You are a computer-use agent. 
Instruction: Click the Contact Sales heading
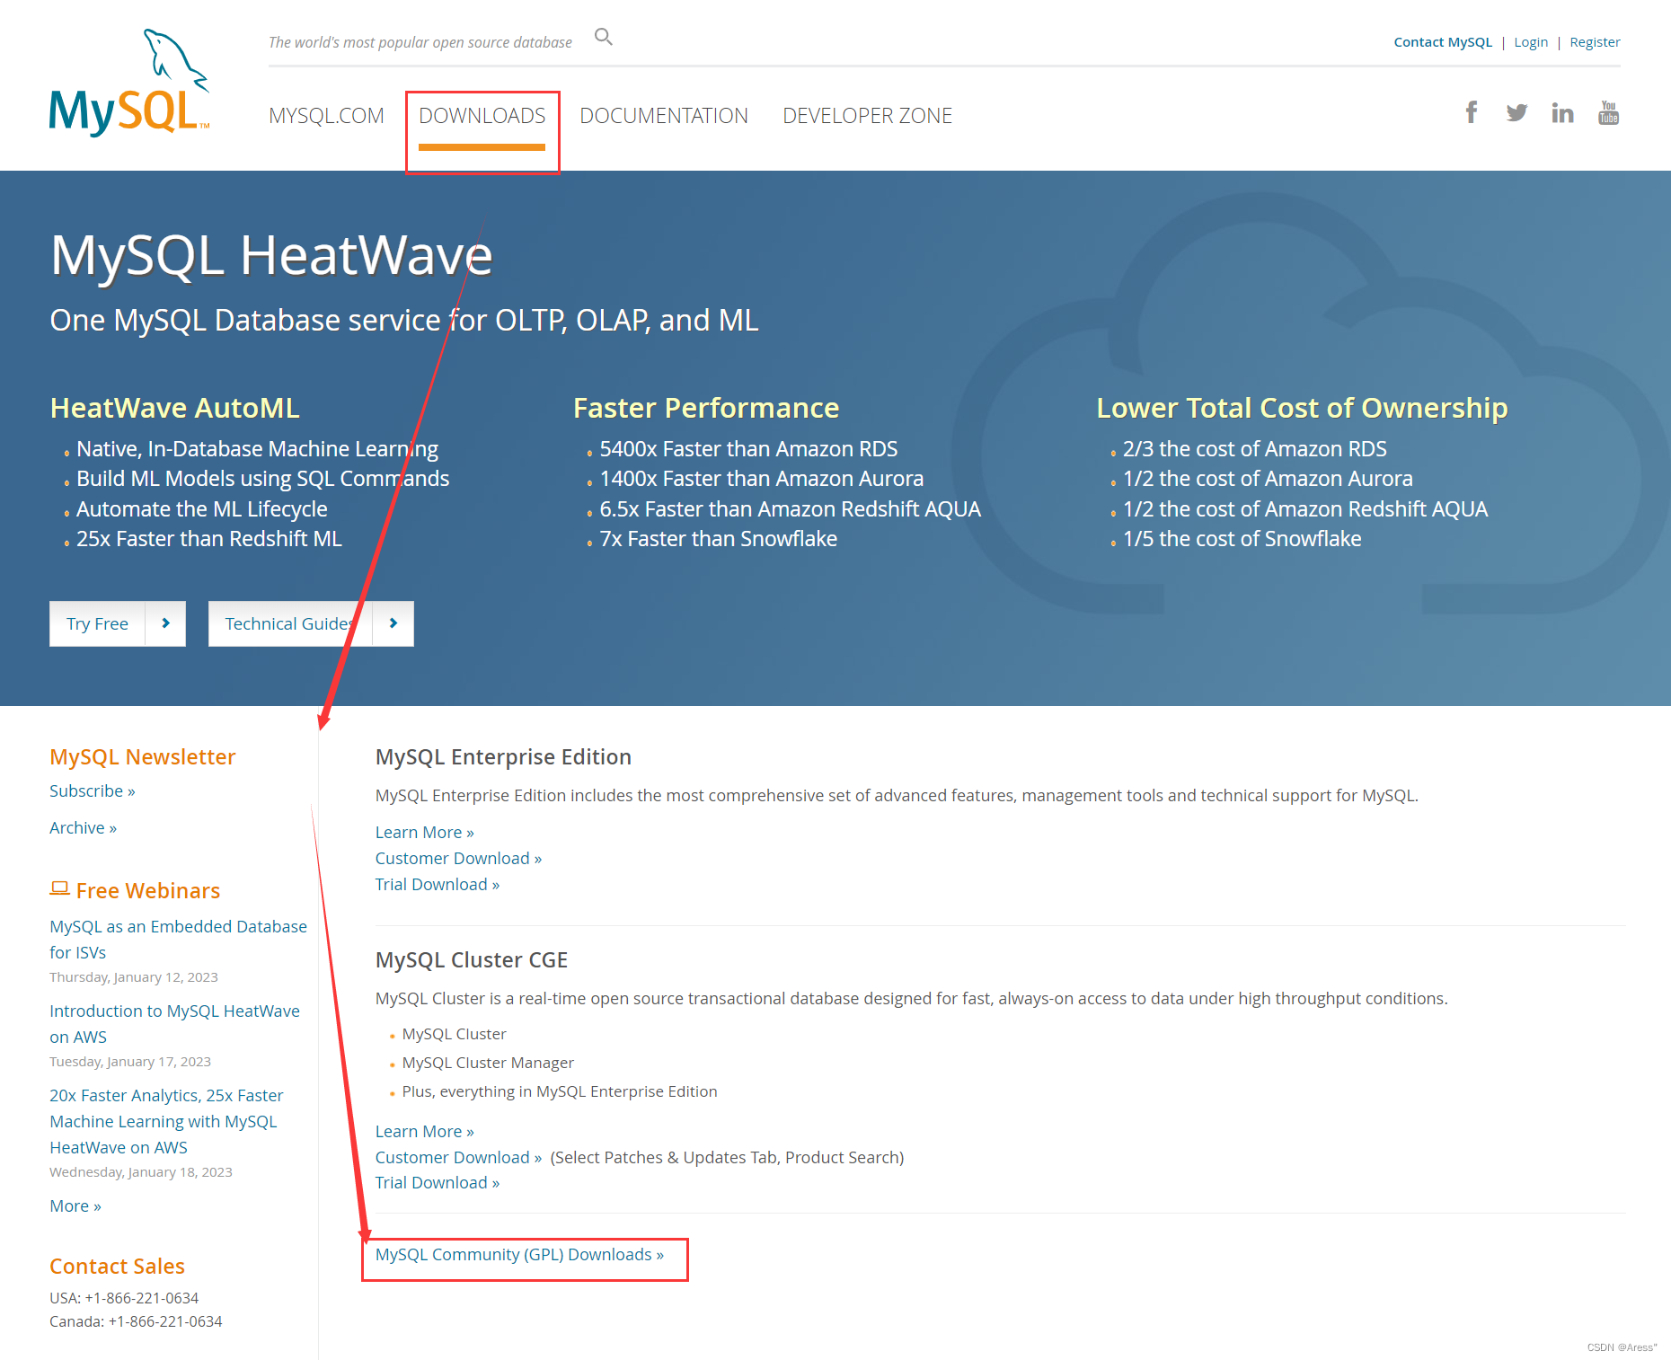[x=117, y=1266]
